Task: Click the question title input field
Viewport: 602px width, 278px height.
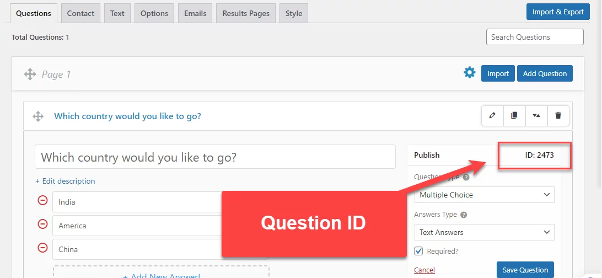Action: (215, 157)
